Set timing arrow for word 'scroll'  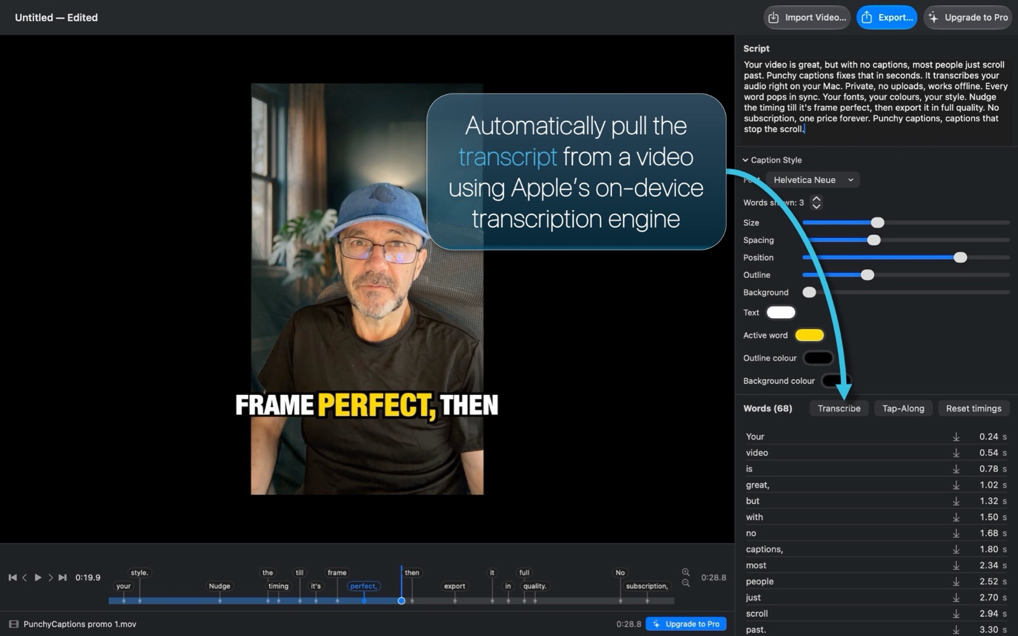tap(956, 614)
